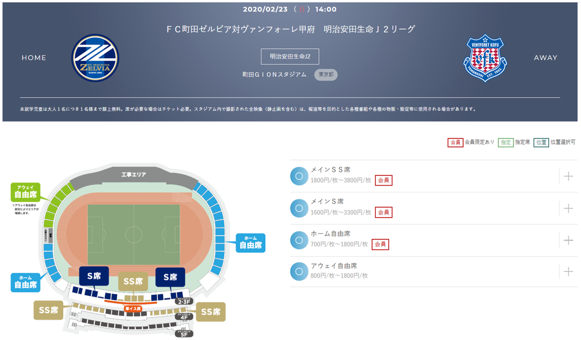Select the round icon beside ホーム自由席
The width and height of the screenshot is (581, 340).
pos(299,240)
